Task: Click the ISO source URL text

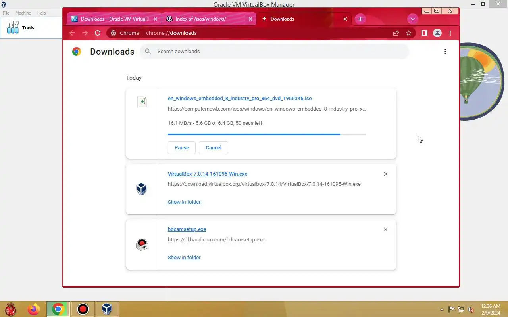Action: pyautogui.click(x=267, y=109)
